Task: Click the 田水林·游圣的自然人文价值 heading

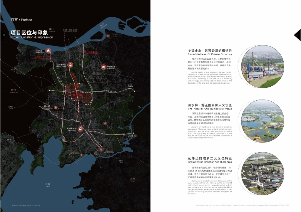Action: (x=210, y=105)
